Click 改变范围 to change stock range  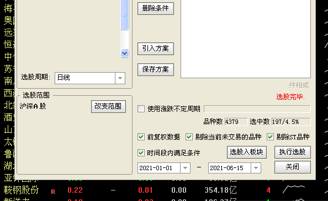pos(108,106)
